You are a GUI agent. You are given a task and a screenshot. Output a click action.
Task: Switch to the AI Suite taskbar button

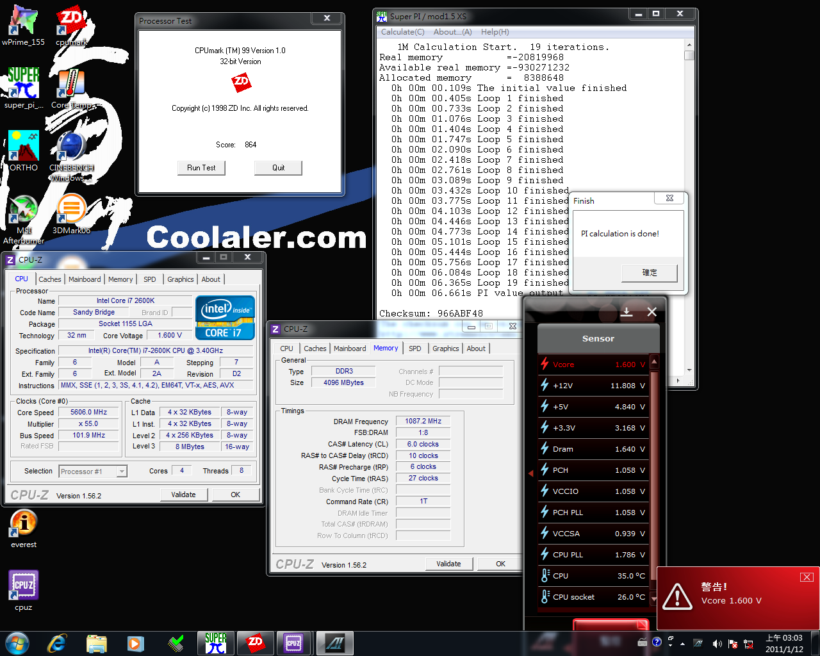(335, 643)
